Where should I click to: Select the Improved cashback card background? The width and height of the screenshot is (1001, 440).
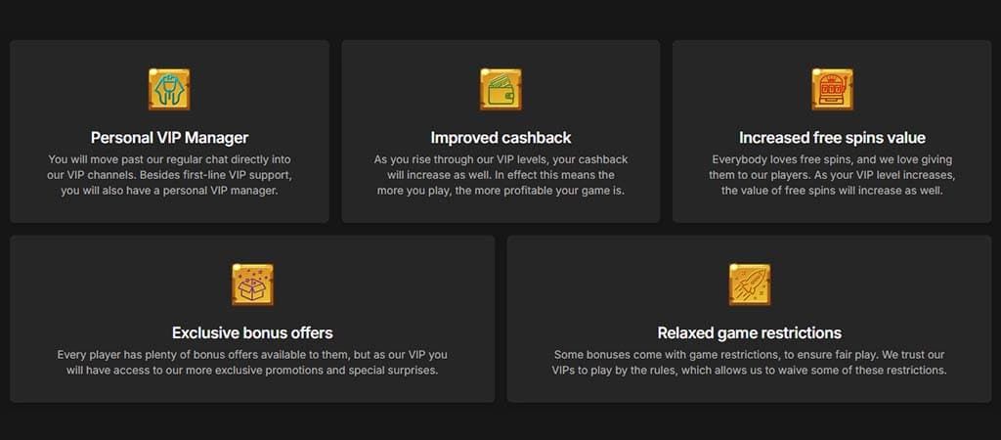[500, 132]
